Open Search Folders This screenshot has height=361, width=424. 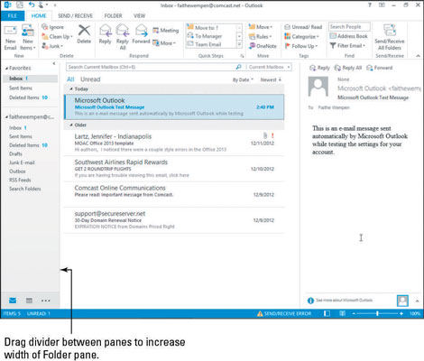(25, 189)
